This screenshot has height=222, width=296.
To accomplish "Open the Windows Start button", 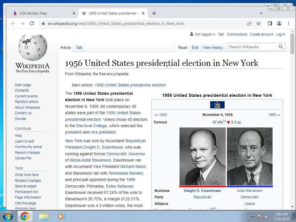I will 8,216.
